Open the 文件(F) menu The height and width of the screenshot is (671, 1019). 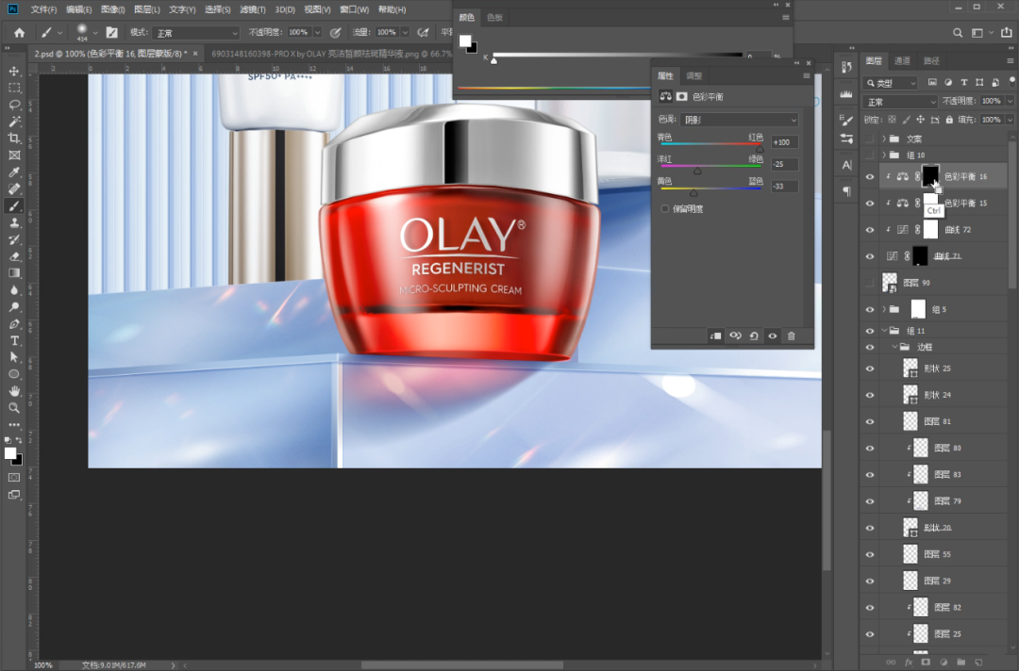click(43, 9)
